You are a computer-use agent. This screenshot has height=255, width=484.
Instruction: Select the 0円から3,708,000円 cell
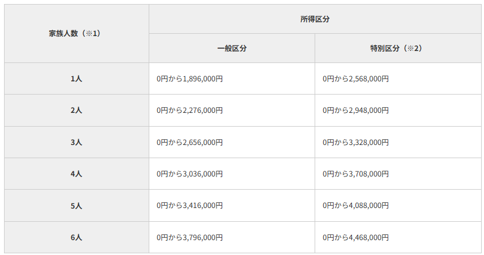[355, 174]
